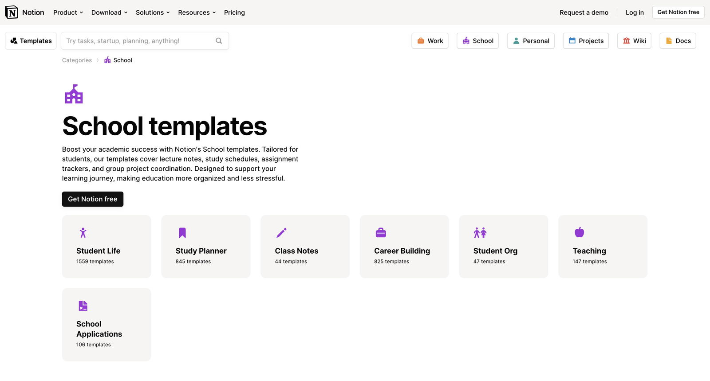
Task: Click the Categories breadcrumb link
Action: 77,60
